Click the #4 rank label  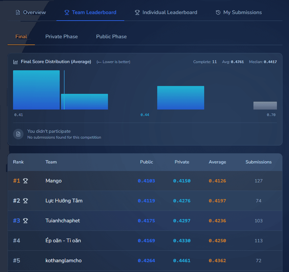tap(17, 241)
